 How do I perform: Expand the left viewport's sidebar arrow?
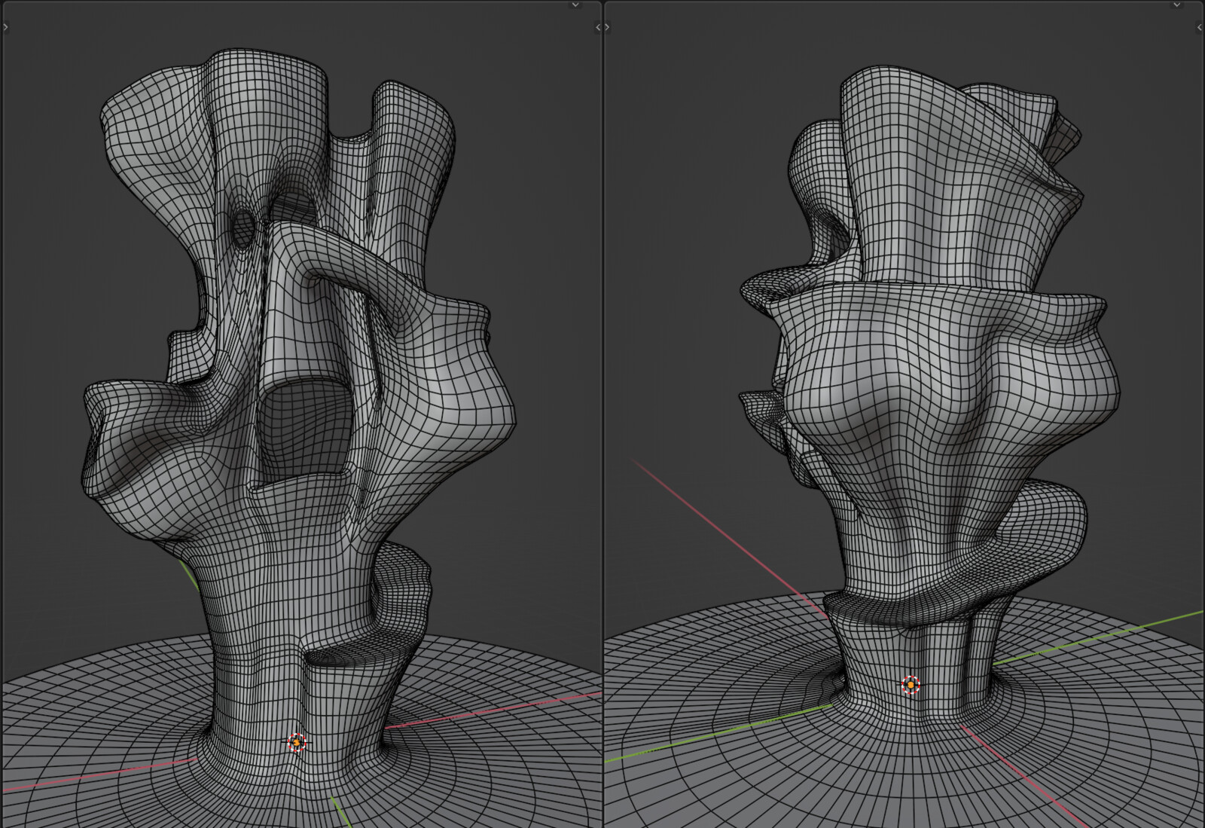tap(598, 27)
